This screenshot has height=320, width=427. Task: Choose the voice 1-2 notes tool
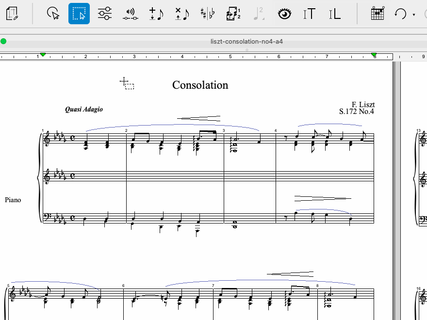(233, 14)
